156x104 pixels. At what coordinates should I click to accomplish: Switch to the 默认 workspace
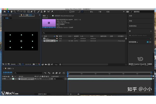(x=92, y=12)
